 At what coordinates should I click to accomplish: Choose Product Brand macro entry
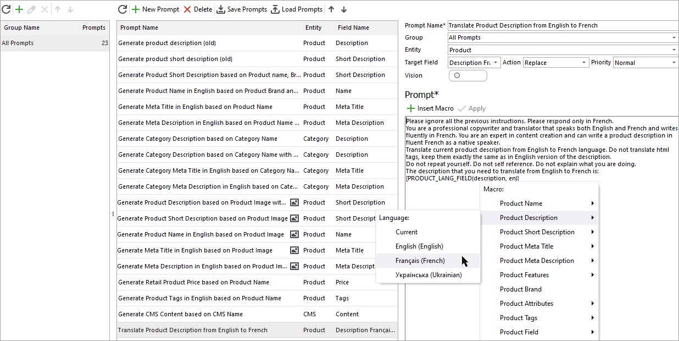click(x=539, y=289)
